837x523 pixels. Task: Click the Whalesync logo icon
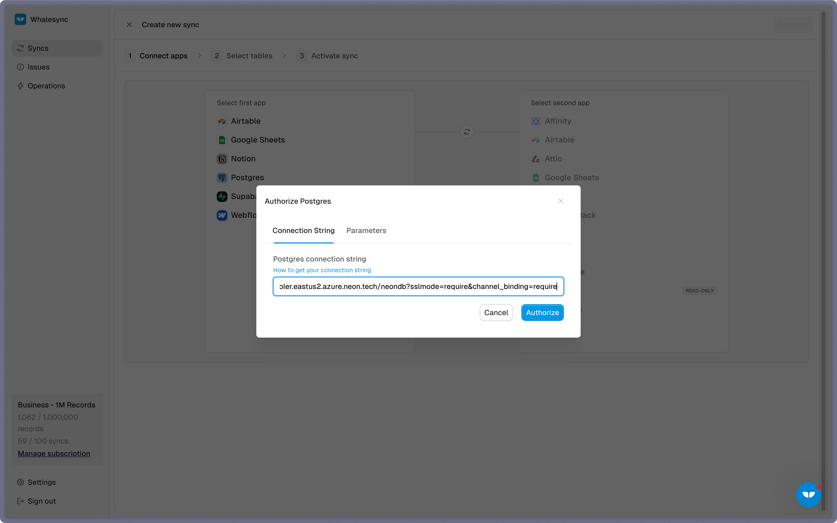[x=20, y=19]
